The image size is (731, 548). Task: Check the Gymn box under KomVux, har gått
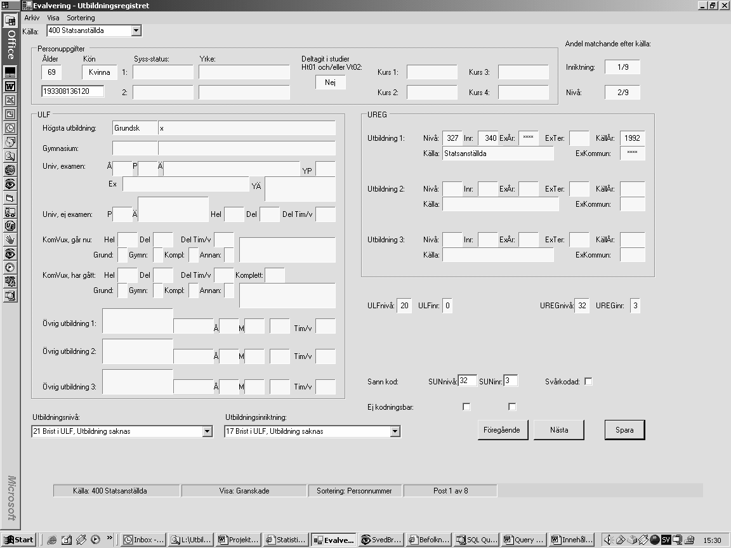pyautogui.click(x=158, y=290)
